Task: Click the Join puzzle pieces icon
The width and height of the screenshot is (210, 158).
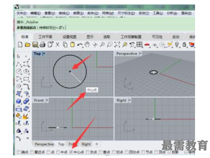Action: pos(19,116)
